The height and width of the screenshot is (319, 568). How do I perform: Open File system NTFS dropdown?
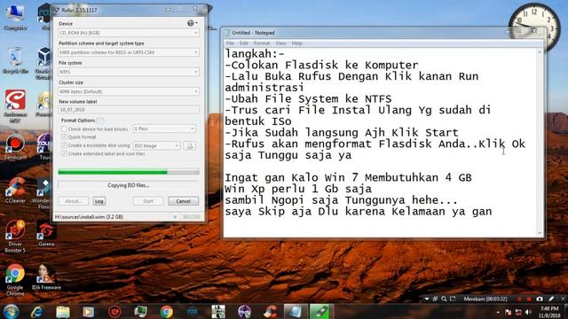click(x=129, y=72)
